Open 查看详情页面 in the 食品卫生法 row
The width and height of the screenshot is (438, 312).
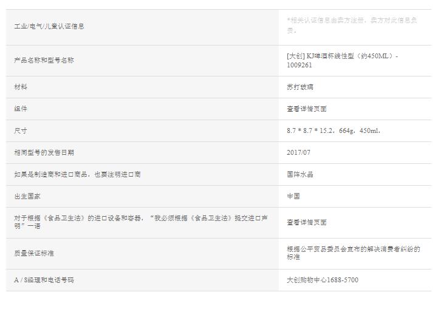306,222
